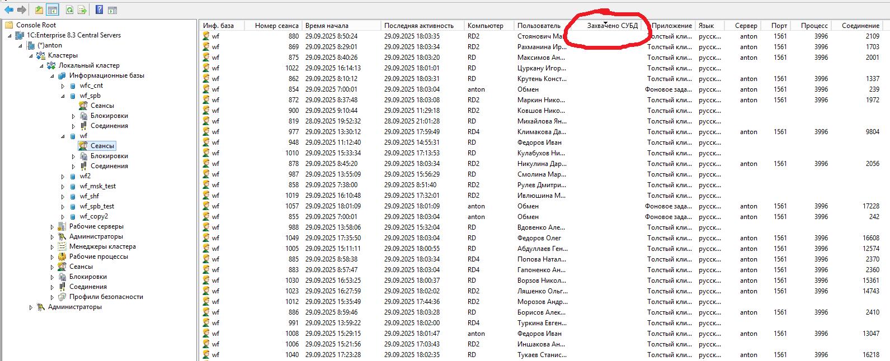Sort sessions by Номер сеанса column

coord(276,26)
